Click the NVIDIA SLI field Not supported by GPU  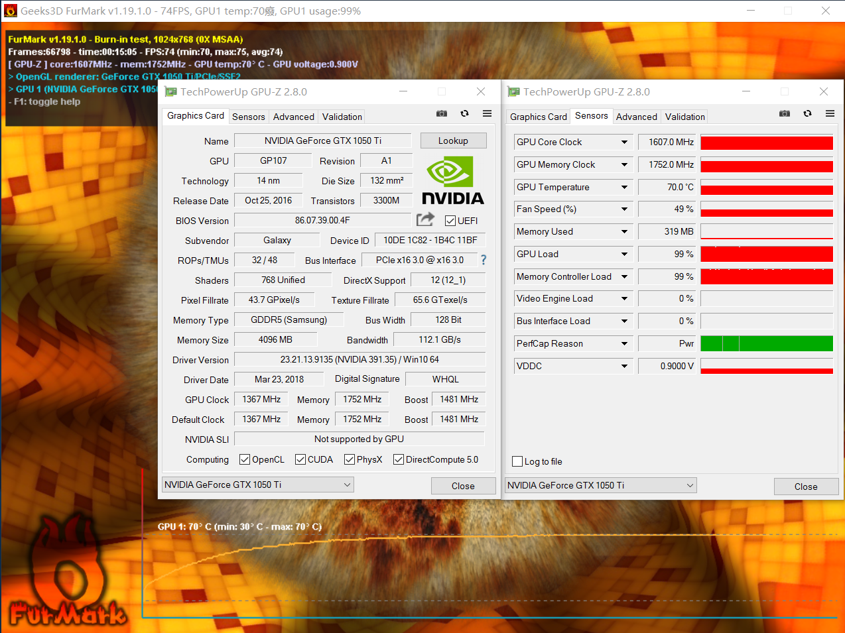coord(359,439)
